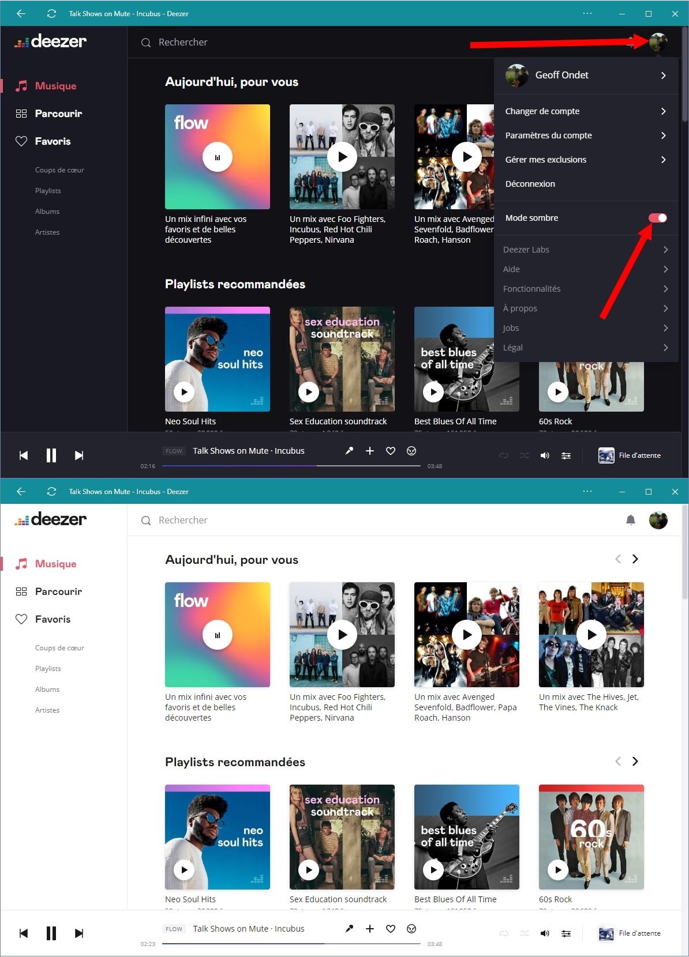Open audio settings sliders icon in light player
Viewport: 689px width, 957px height.
pos(566,933)
